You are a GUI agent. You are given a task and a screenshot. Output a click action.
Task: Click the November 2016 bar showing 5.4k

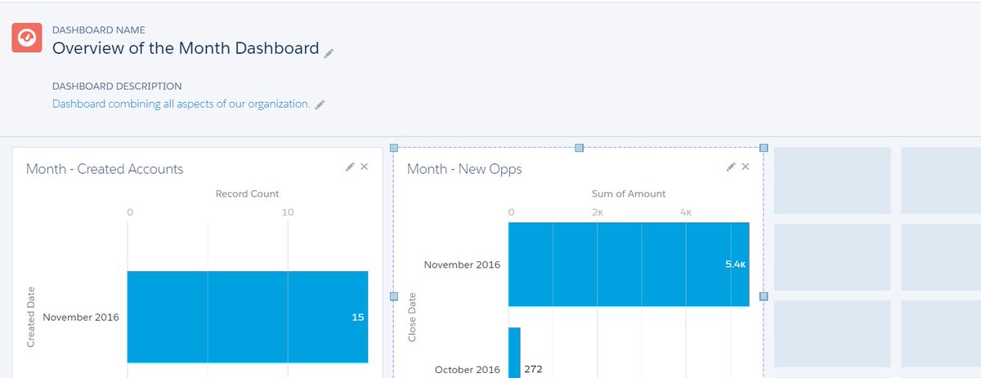(x=629, y=265)
